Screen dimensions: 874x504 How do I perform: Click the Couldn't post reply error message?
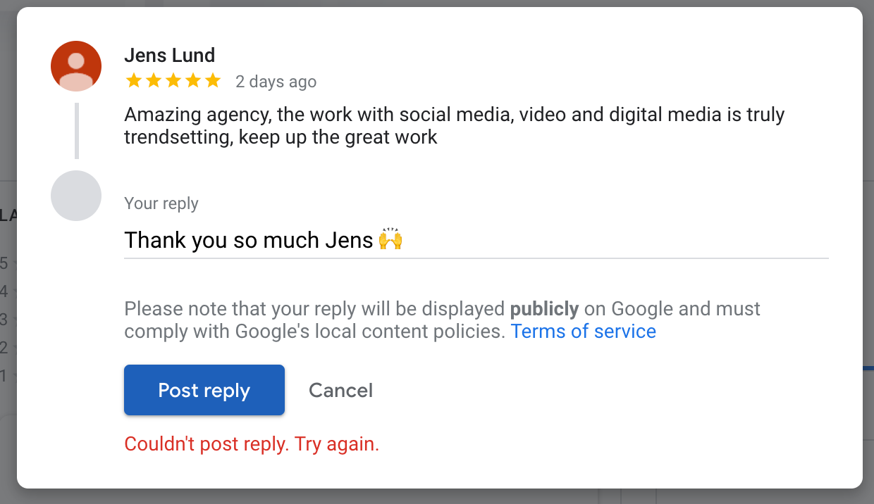point(252,443)
